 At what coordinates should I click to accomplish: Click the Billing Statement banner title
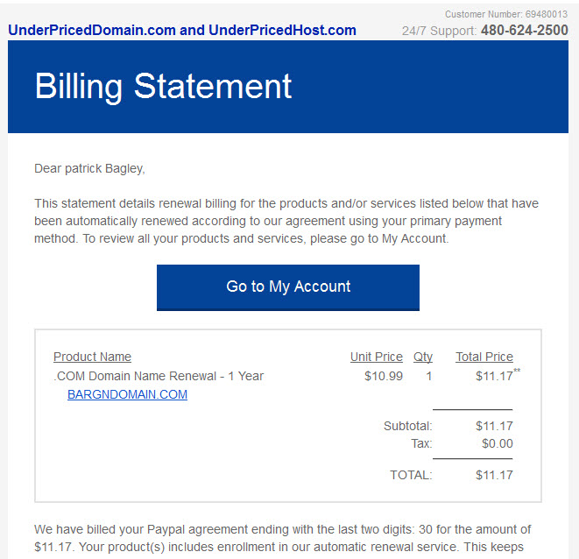(x=163, y=87)
